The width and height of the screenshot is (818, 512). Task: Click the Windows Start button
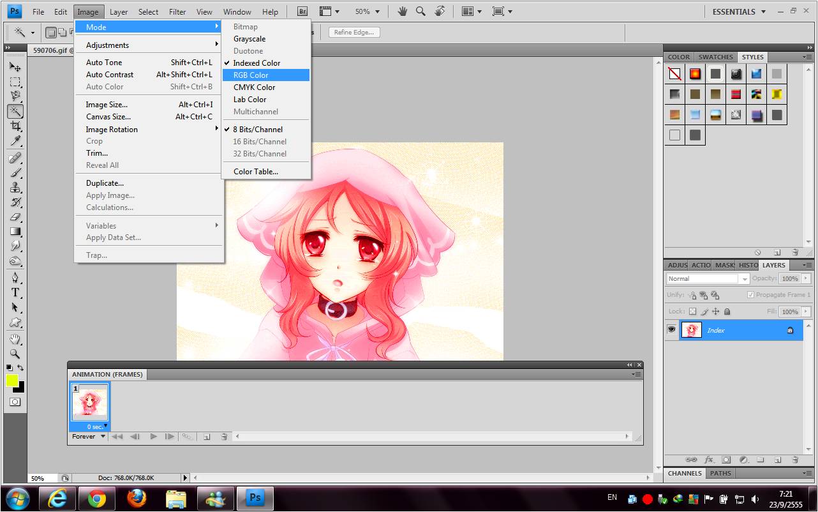(x=17, y=498)
